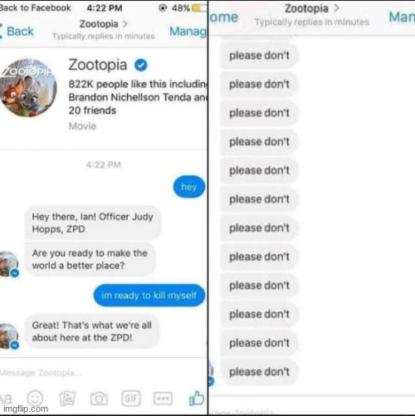Open the camera icon
Image resolution: width=415 pixels, height=416 pixels.
[99, 399]
